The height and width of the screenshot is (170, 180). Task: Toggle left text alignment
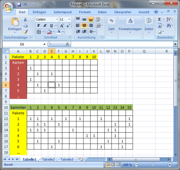(78, 25)
